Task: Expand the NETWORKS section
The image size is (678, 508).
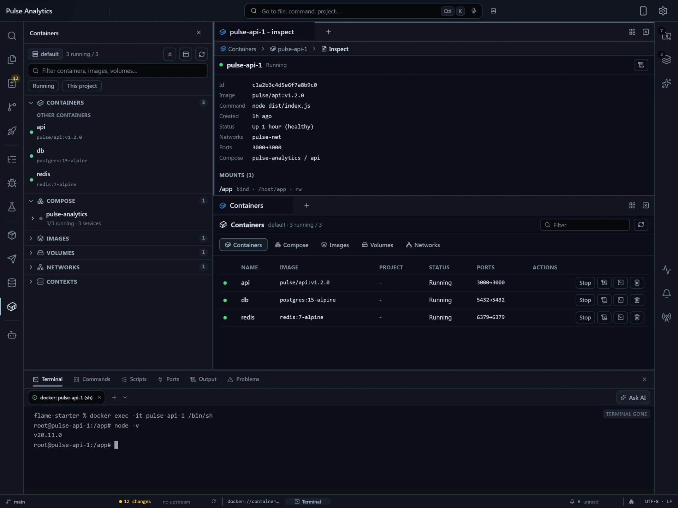Action: click(x=31, y=267)
